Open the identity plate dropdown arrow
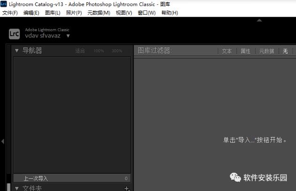Screen dimensions: 296x191 coord(68,36)
